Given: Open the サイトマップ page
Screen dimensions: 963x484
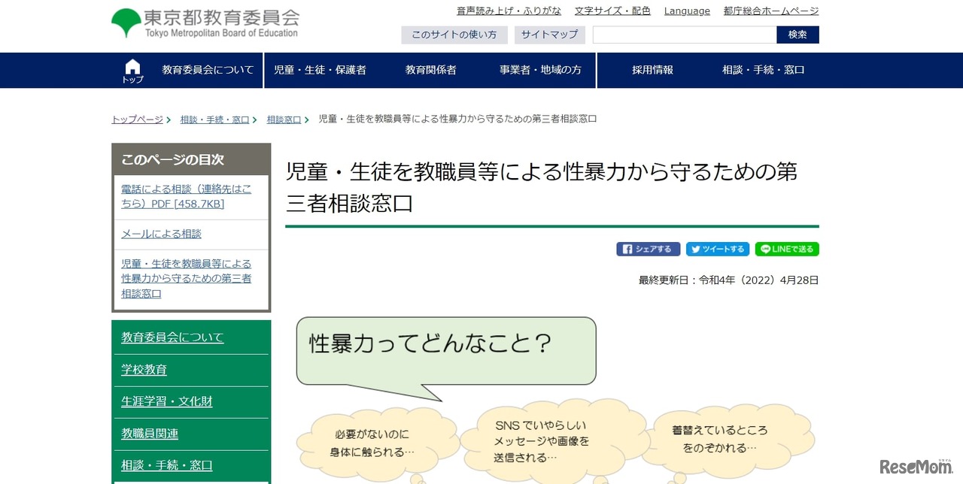Looking at the screenshot, I should pos(549,35).
